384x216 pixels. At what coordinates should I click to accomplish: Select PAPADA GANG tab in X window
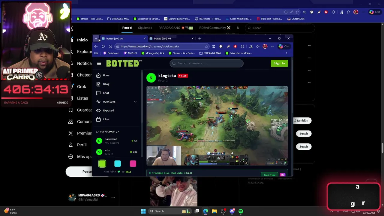pyautogui.click(x=176, y=28)
